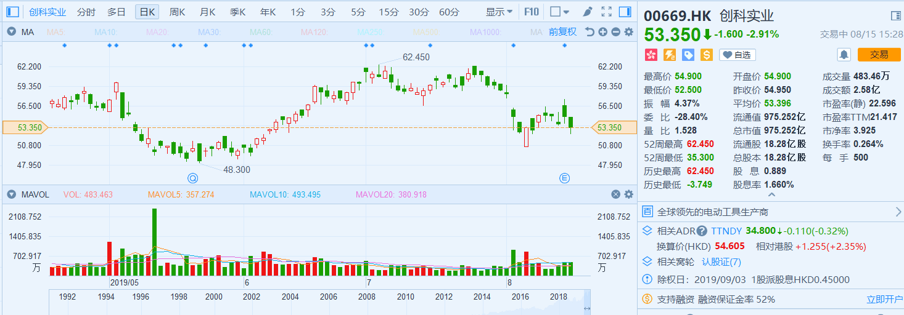This screenshot has height=315, width=904.
Task: Click the E event marker on chart
Action: pyautogui.click(x=564, y=178)
